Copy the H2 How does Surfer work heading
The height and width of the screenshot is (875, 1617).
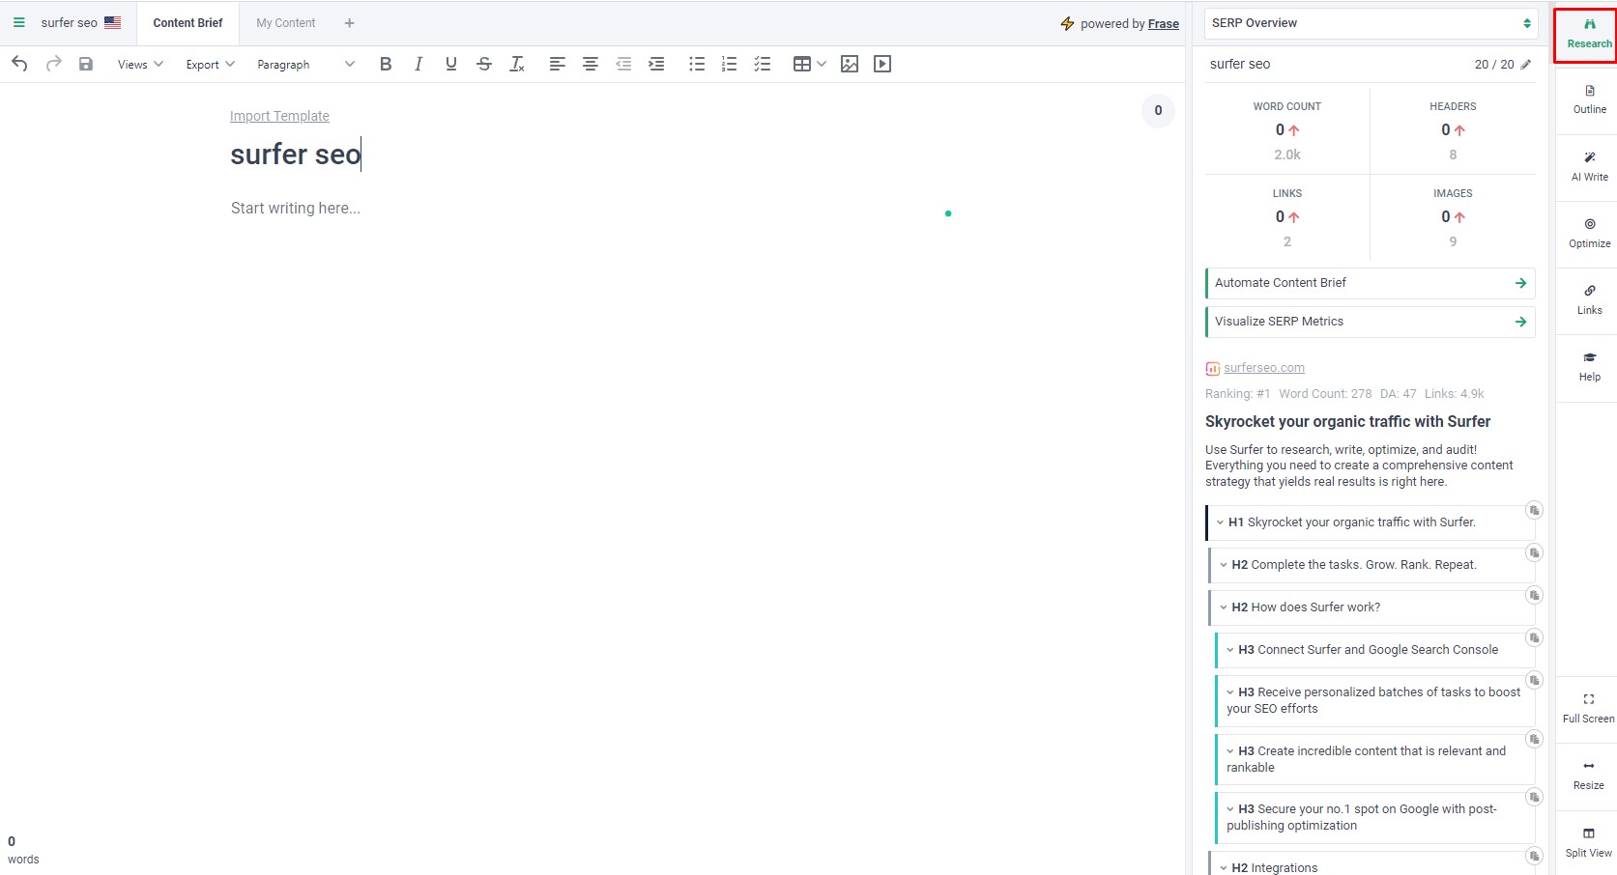click(1534, 595)
